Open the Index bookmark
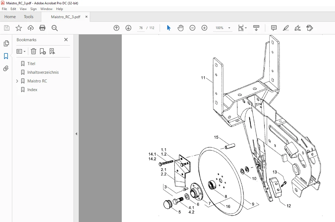The height and width of the screenshot is (222, 335). pyautogui.click(x=32, y=90)
